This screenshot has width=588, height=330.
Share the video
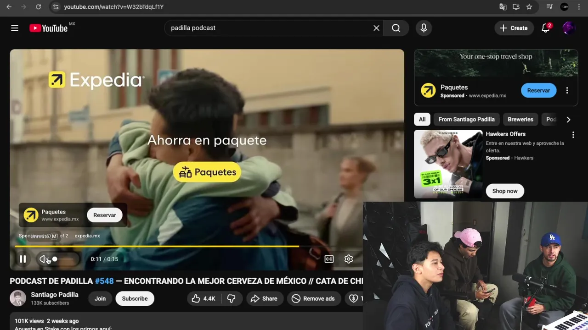[264, 298]
